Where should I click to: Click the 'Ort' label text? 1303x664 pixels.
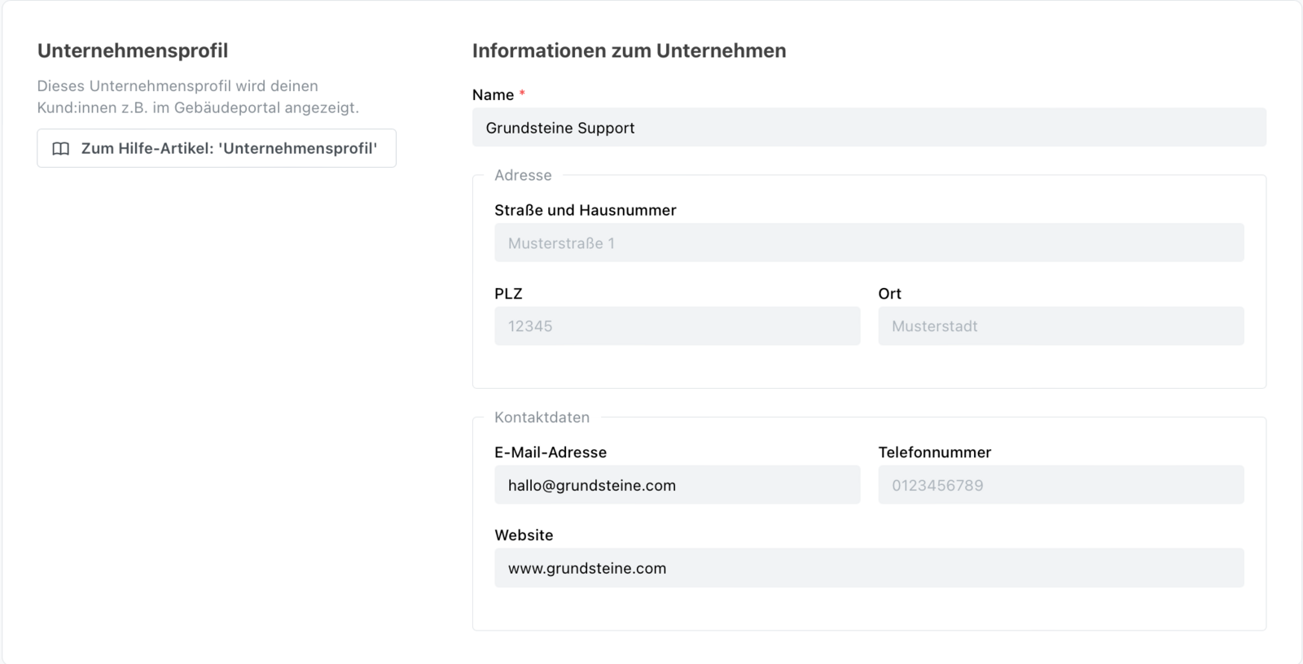pyautogui.click(x=889, y=294)
